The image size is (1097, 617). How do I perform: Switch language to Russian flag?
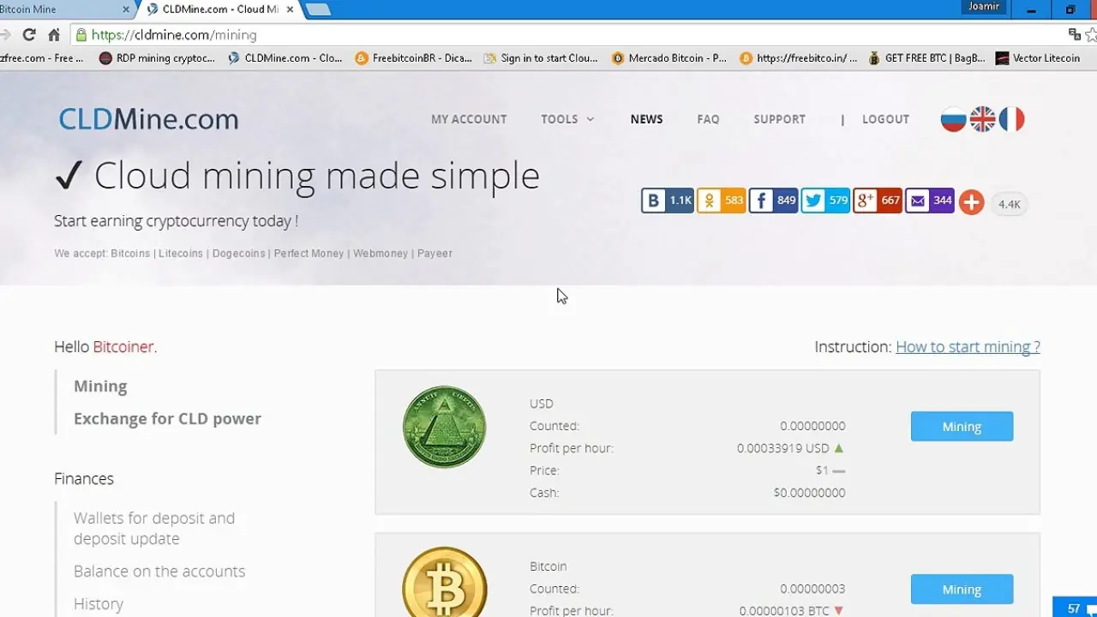(954, 119)
